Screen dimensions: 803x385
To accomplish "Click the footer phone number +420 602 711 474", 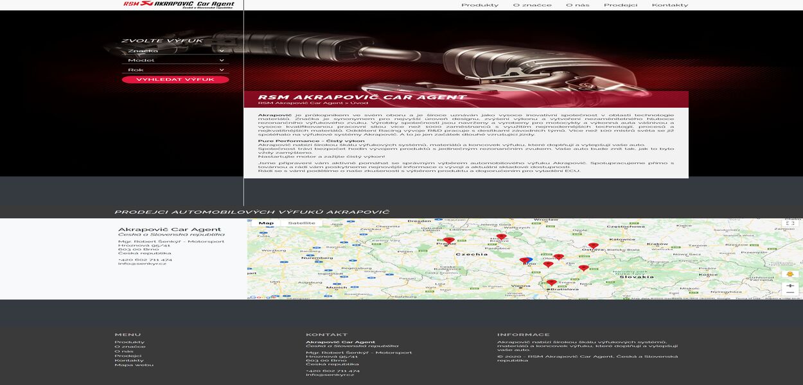I will [333, 371].
